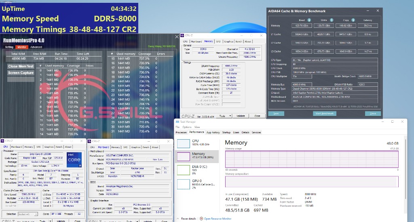Select the GPU 0 thumbnail in Task Manager
This screenshot has height=222, width=414.
point(183,184)
